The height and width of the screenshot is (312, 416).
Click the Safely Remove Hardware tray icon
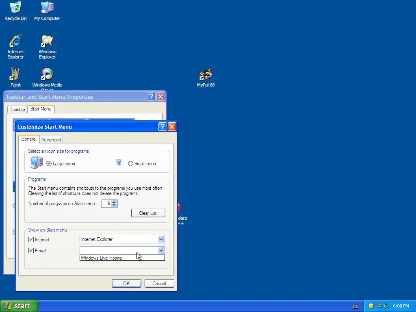pyautogui.click(x=386, y=306)
